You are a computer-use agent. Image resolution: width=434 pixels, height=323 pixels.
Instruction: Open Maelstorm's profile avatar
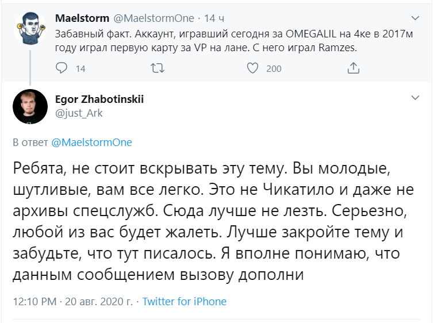pyautogui.click(x=29, y=29)
